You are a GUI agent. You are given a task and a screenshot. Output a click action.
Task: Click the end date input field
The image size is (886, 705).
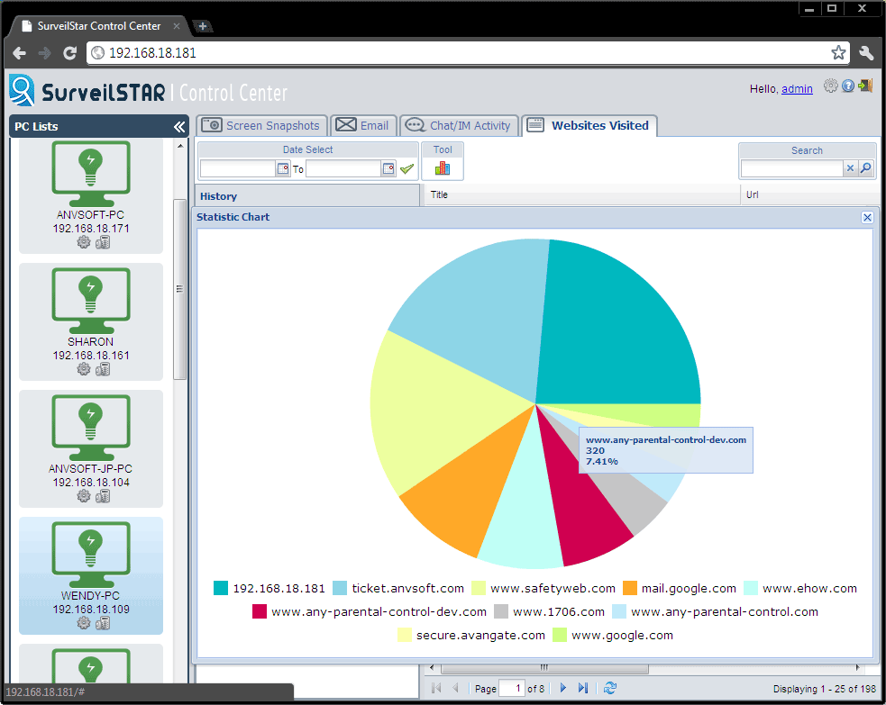[x=343, y=168]
